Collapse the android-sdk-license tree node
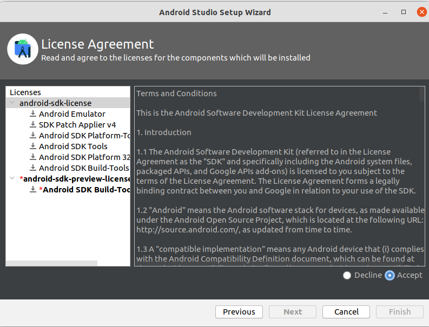 click(x=12, y=103)
